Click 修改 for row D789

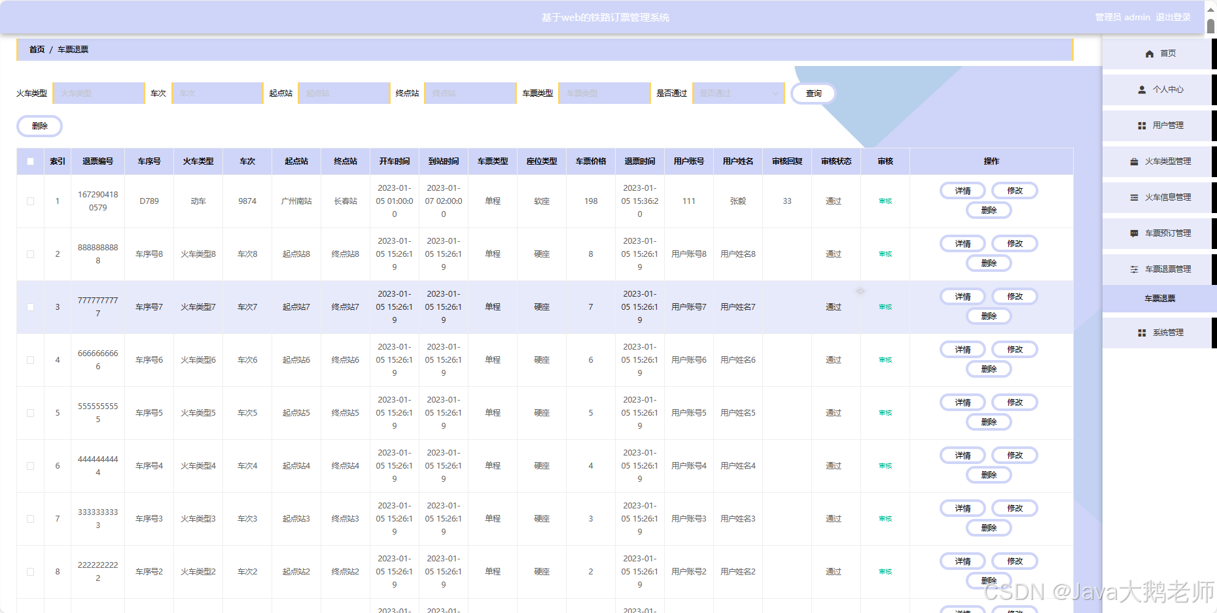click(x=1015, y=191)
